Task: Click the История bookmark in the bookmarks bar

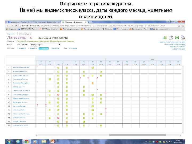Action: tap(107, 29)
